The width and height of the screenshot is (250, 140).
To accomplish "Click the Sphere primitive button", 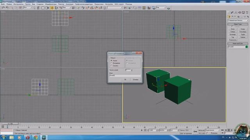I will [233, 32].
